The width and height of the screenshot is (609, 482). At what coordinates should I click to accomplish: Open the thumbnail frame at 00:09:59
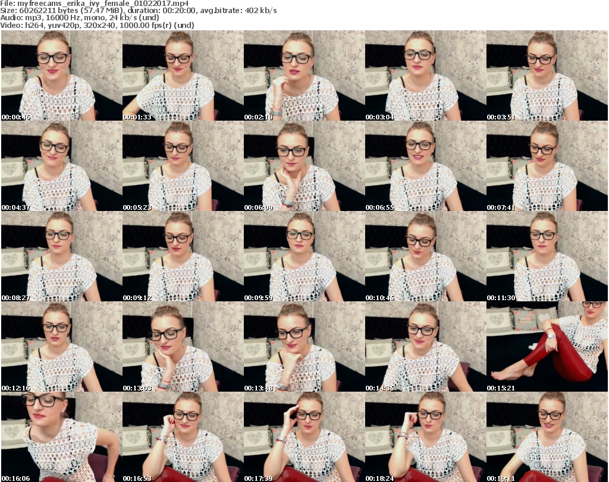click(304, 257)
